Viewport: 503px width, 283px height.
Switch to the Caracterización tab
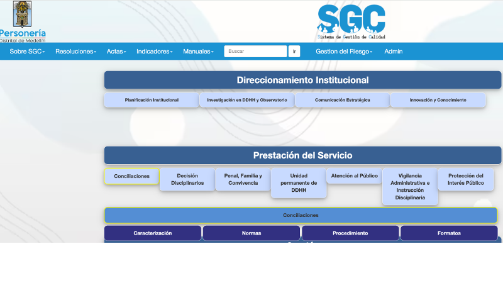click(x=153, y=233)
